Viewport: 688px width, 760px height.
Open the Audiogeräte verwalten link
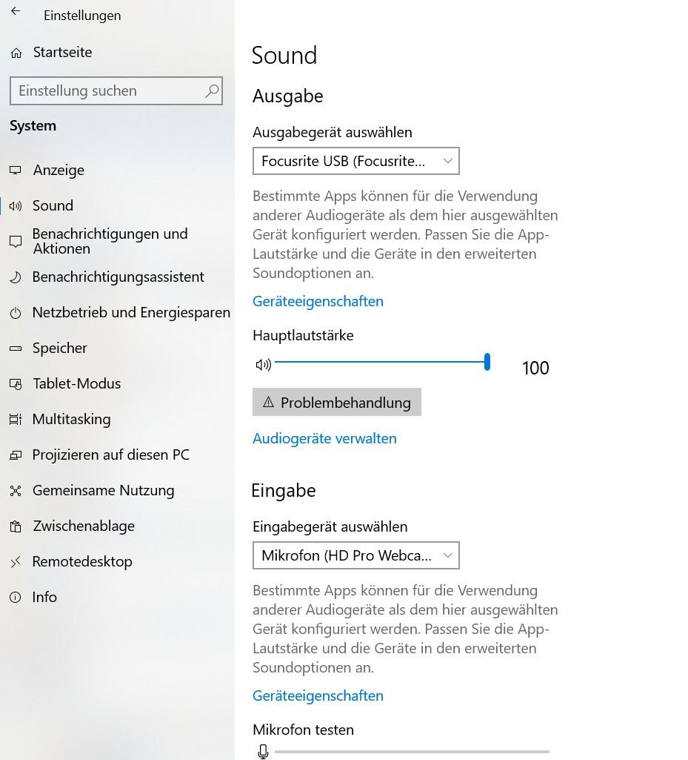click(x=324, y=439)
